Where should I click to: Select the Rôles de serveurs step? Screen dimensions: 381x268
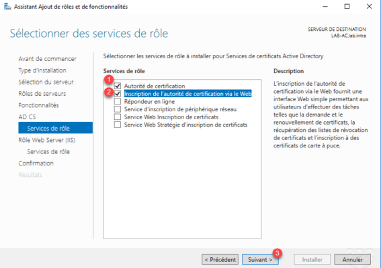[x=42, y=94]
